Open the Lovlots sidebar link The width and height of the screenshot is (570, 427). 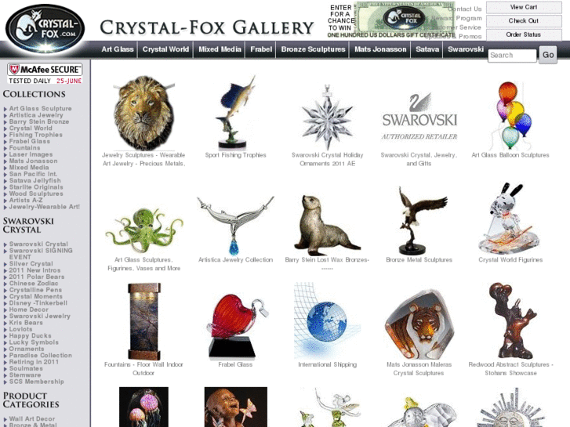pos(20,329)
